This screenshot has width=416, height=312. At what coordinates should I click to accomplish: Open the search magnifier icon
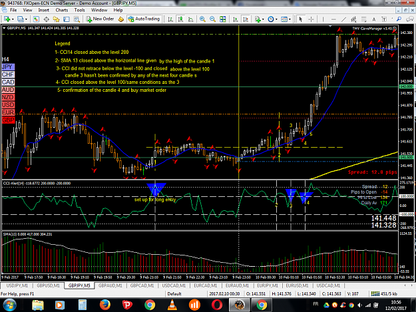[x=399, y=19]
